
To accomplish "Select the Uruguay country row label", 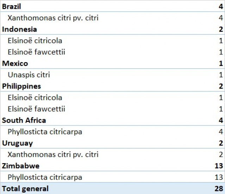I will pos(17,143).
